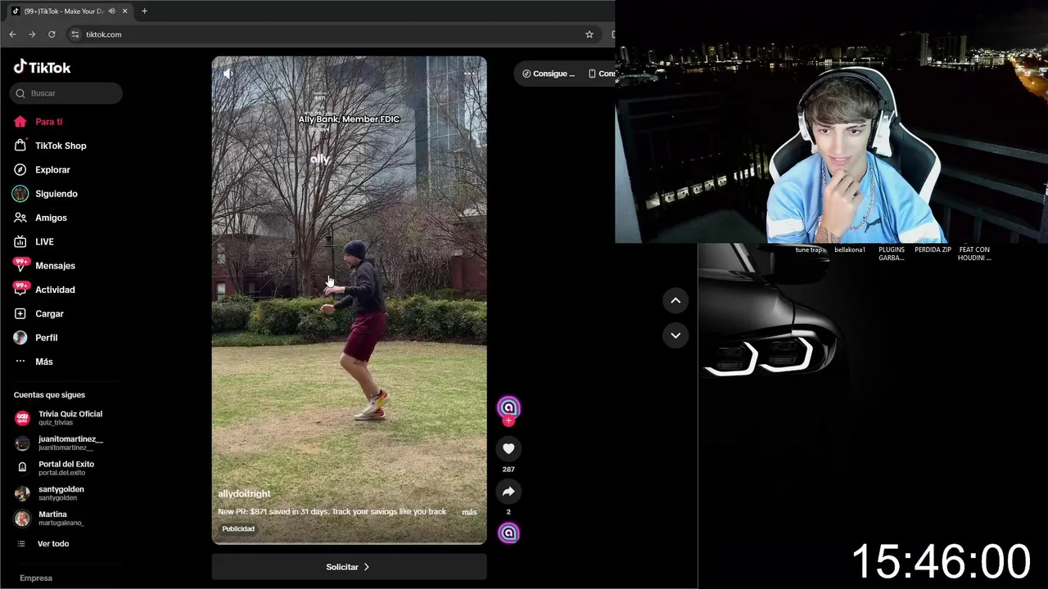Like the video with the heart icon
The height and width of the screenshot is (589, 1048).
click(x=508, y=448)
